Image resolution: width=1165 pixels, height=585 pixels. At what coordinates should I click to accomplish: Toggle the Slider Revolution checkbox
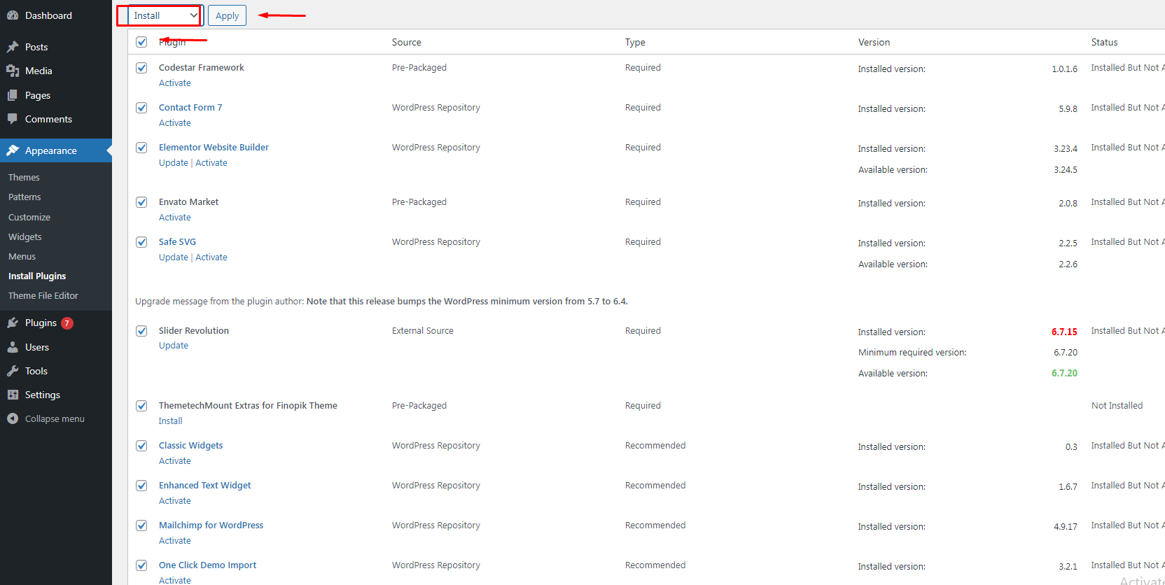pos(141,331)
